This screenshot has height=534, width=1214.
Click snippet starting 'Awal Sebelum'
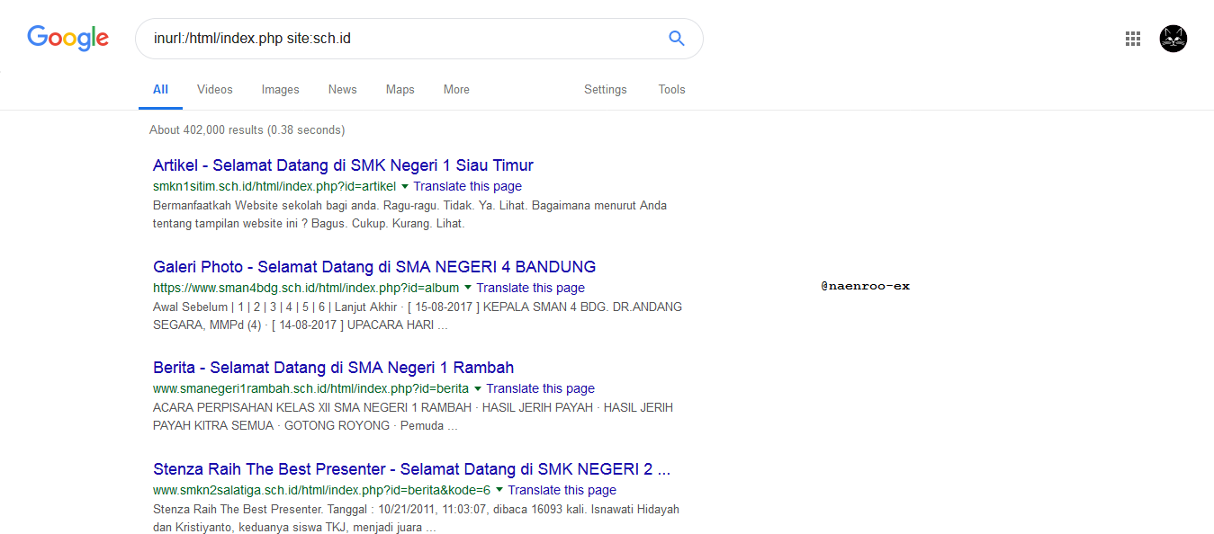418,316
